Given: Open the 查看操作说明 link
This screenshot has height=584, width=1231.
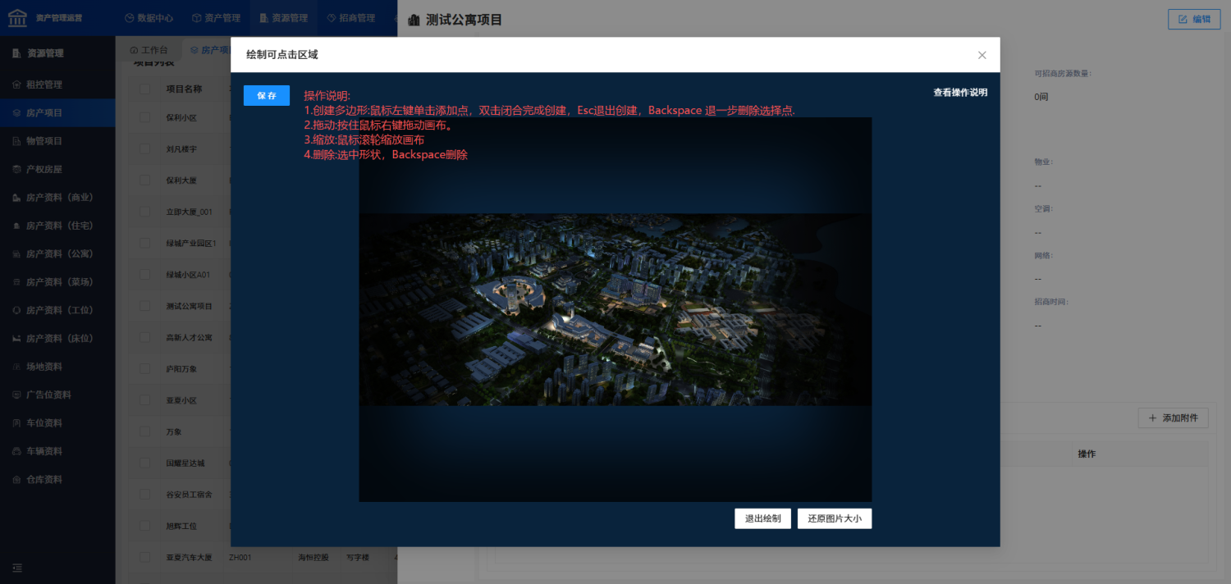Looking at the screenshot, I should pyautogui.click(x=960, y=93).
